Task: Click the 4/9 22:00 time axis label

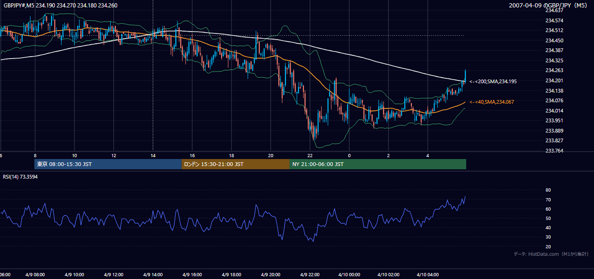Action: point(310,275)
